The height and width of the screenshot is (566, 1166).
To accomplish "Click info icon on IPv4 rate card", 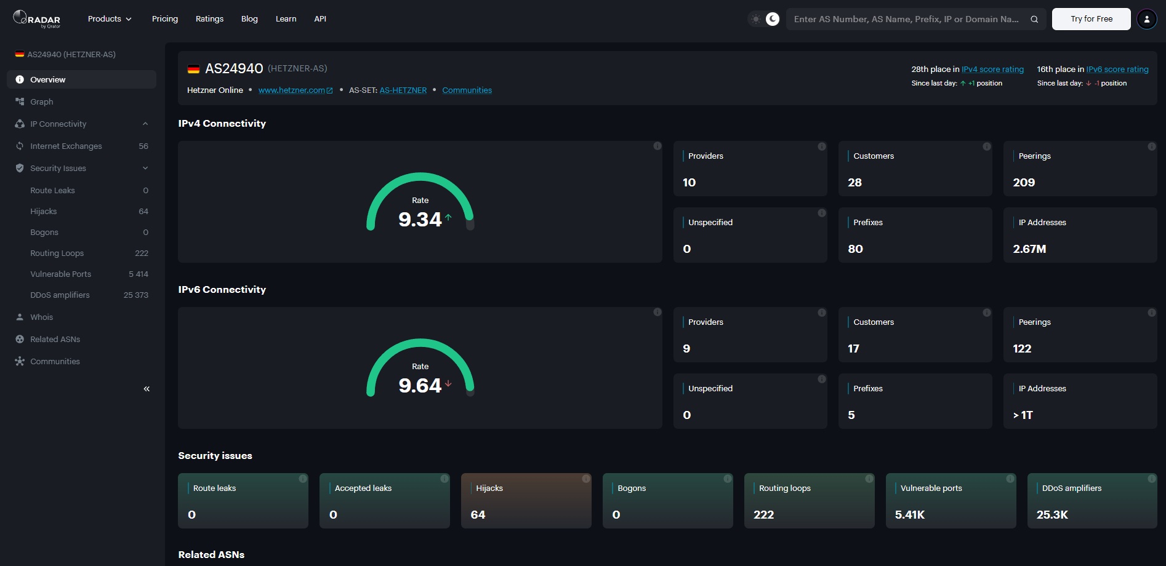I will (657, 146).
